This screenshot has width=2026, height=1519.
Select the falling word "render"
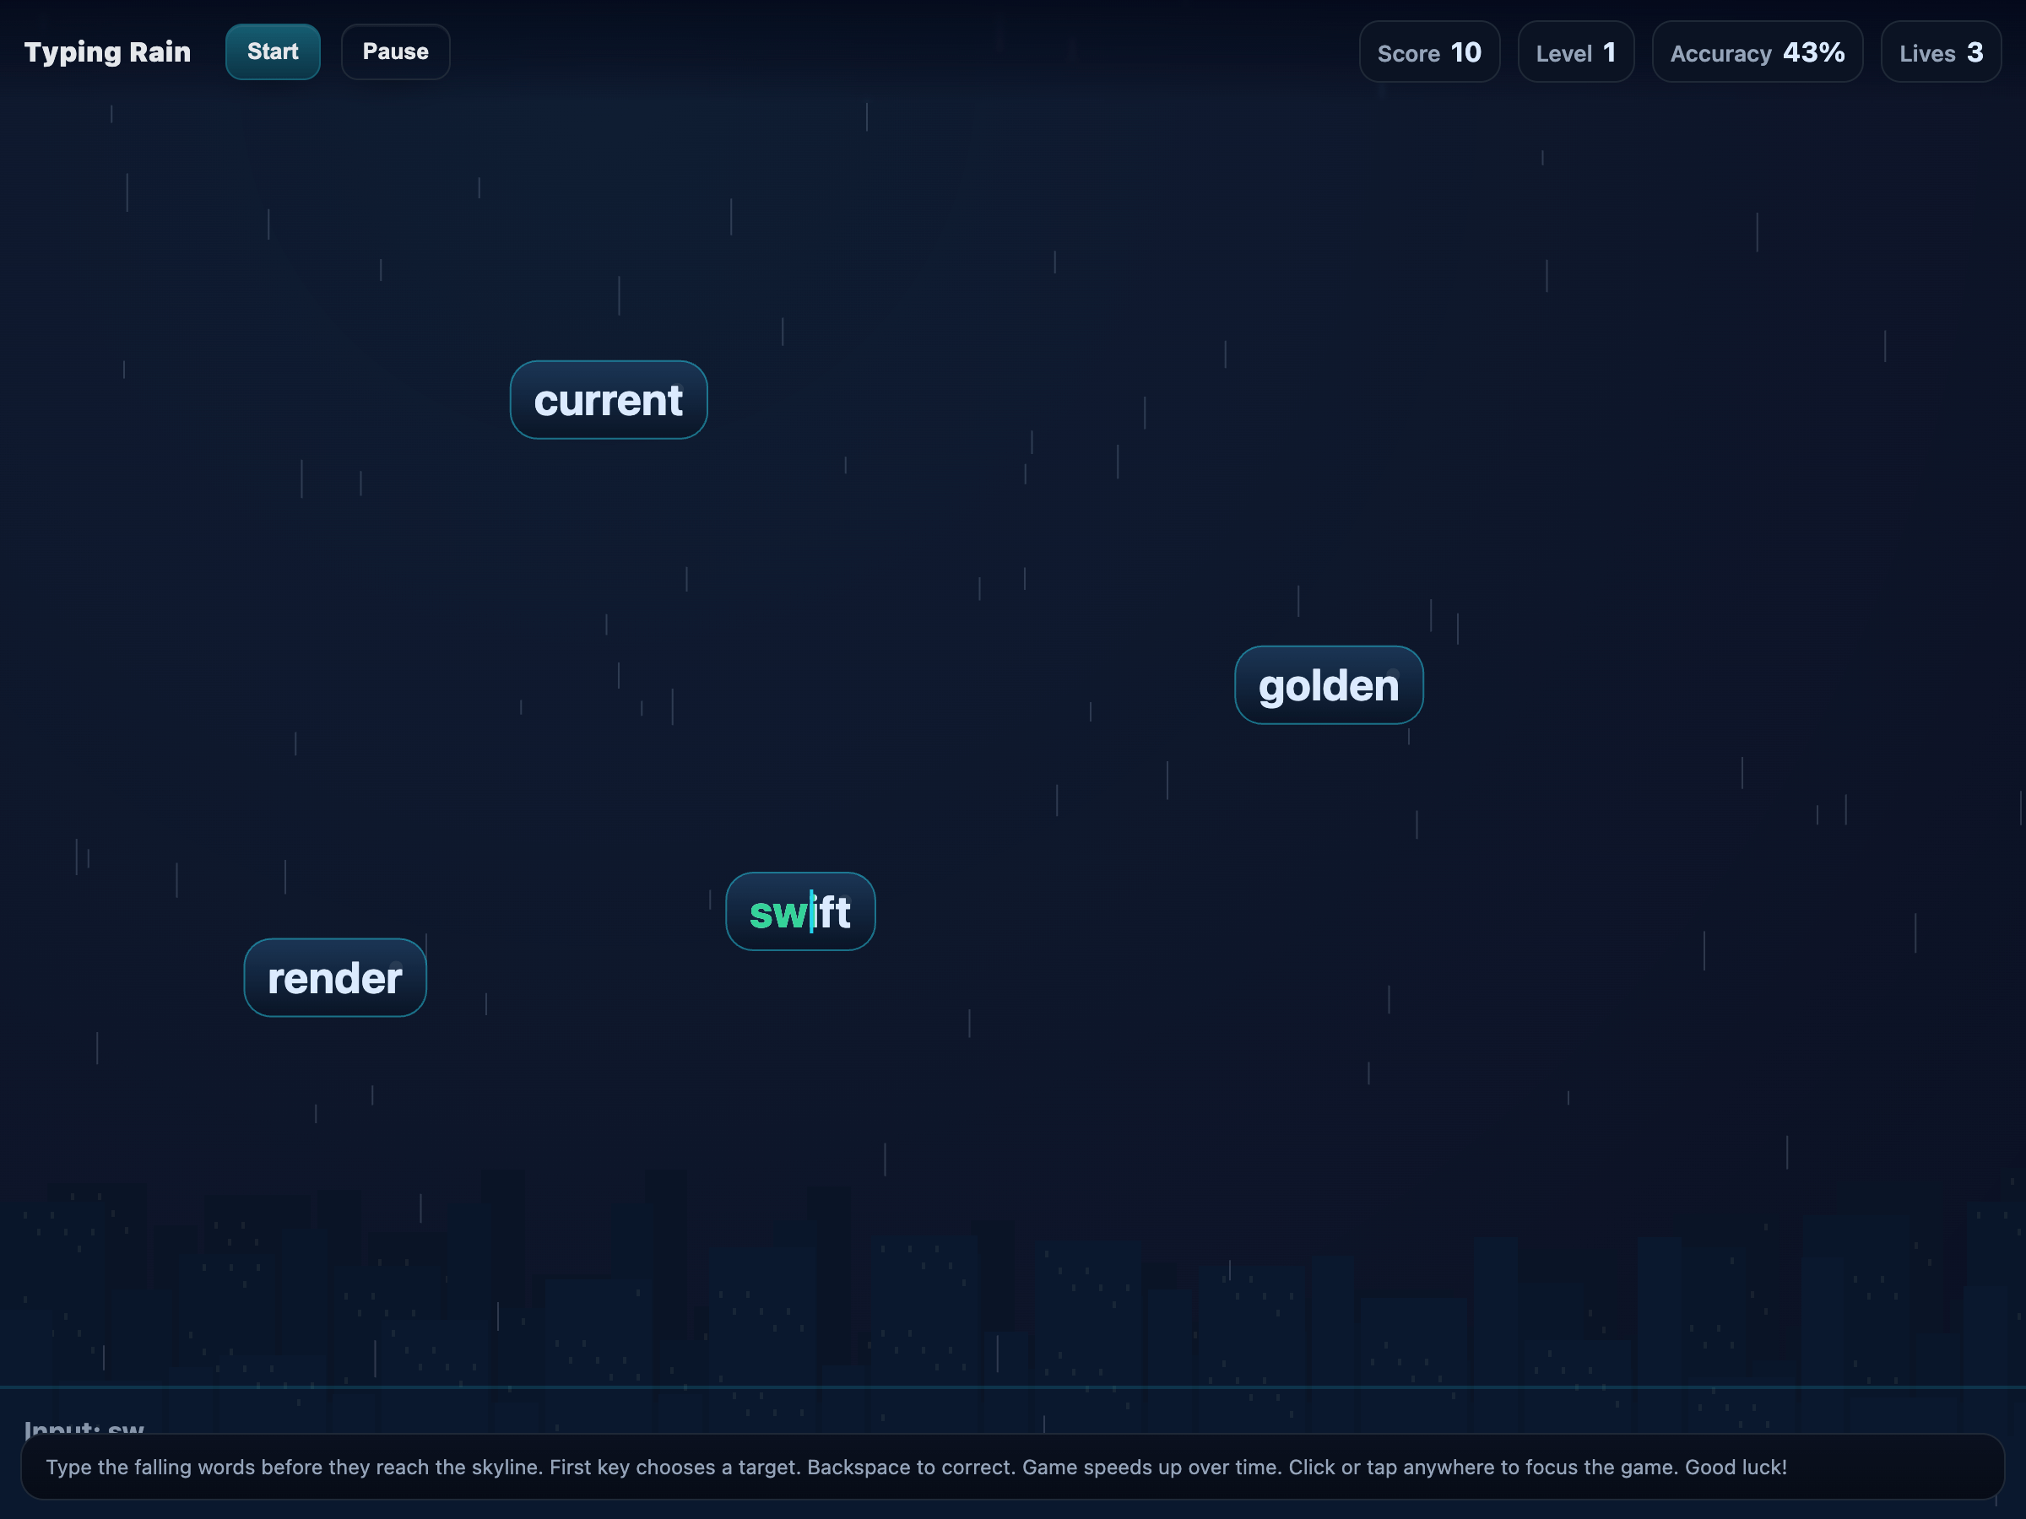(x=334, y=978)
